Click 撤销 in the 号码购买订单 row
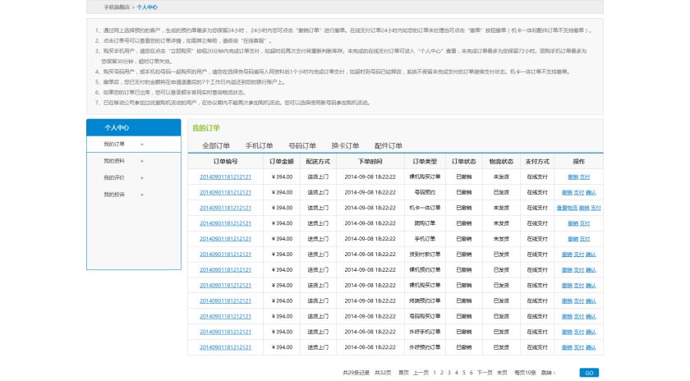The height and width of the screenshot is (381, 690). [x=567, y=316]
